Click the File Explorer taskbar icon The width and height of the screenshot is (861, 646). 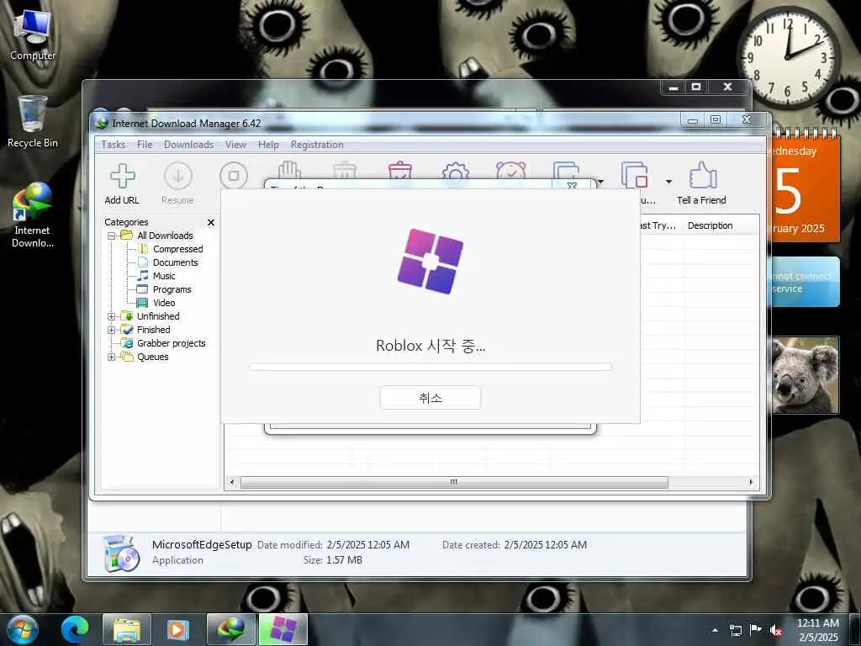[x=127, y=629]
